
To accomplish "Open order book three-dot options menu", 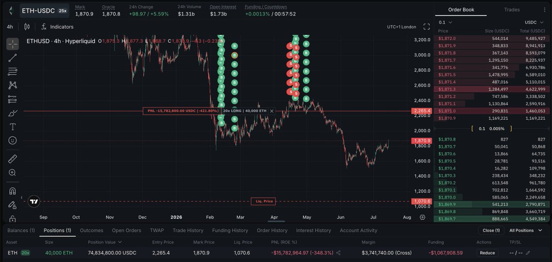I will [x=544, y=10].
